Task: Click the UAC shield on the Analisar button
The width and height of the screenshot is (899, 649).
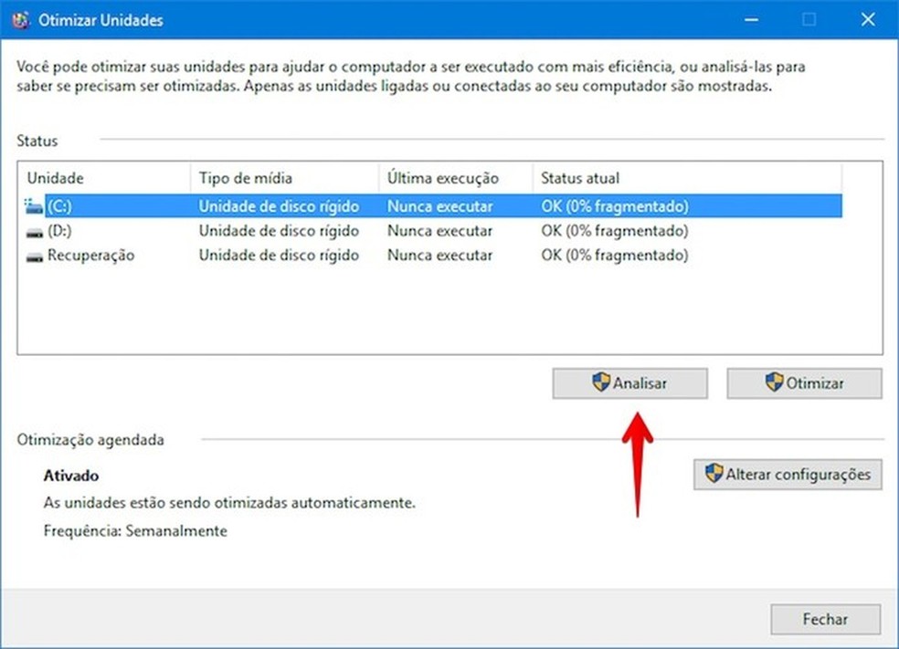Action: pos(602,382)
